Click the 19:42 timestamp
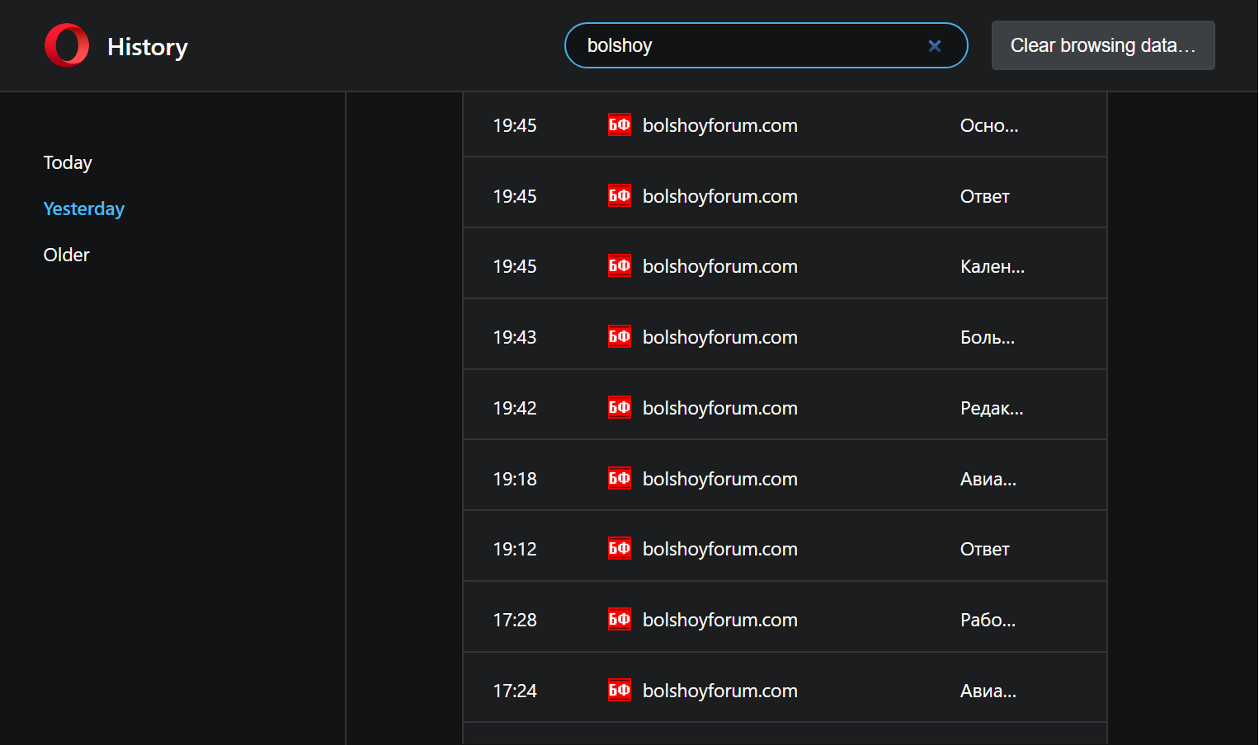 click(515, 408)
